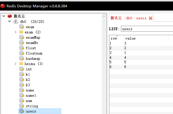This screenshot has height=114, width=173.
Task: Click the key icon beside float
Action: 22,48
